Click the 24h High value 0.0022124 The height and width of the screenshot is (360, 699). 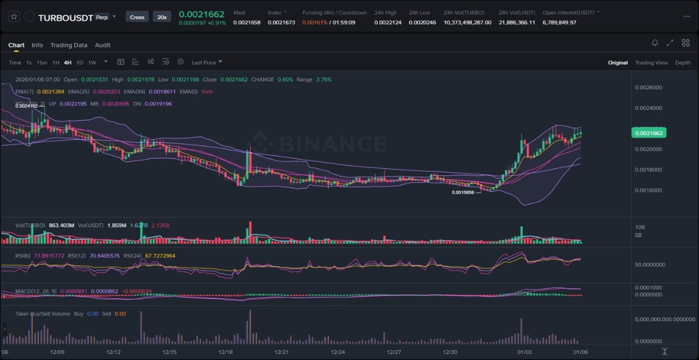388,22
